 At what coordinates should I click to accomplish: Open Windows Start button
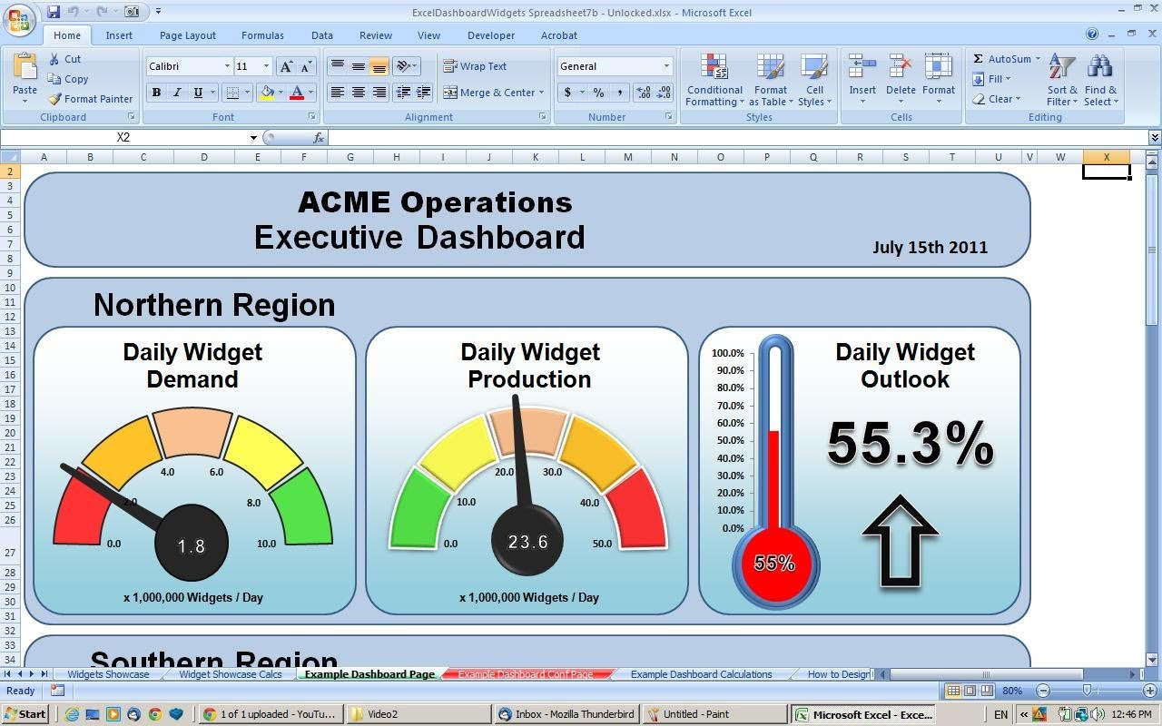(x=25, y=714)
